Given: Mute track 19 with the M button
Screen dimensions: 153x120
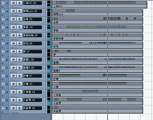Looking at the screenshot, I should click(x=13, y=52).
